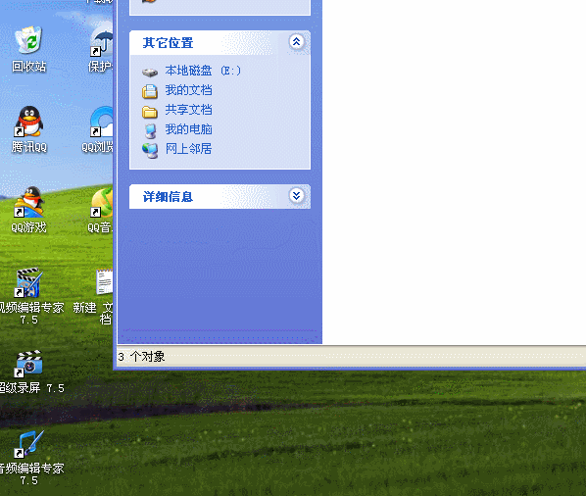Click the umbrella 保护 desktop shortcut

click(x=101, y=49)
